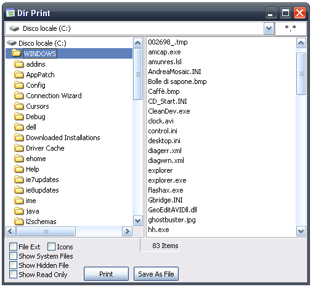Click the l2schemas folder icon
Screen dimensions: 313x287
point(19,222)
